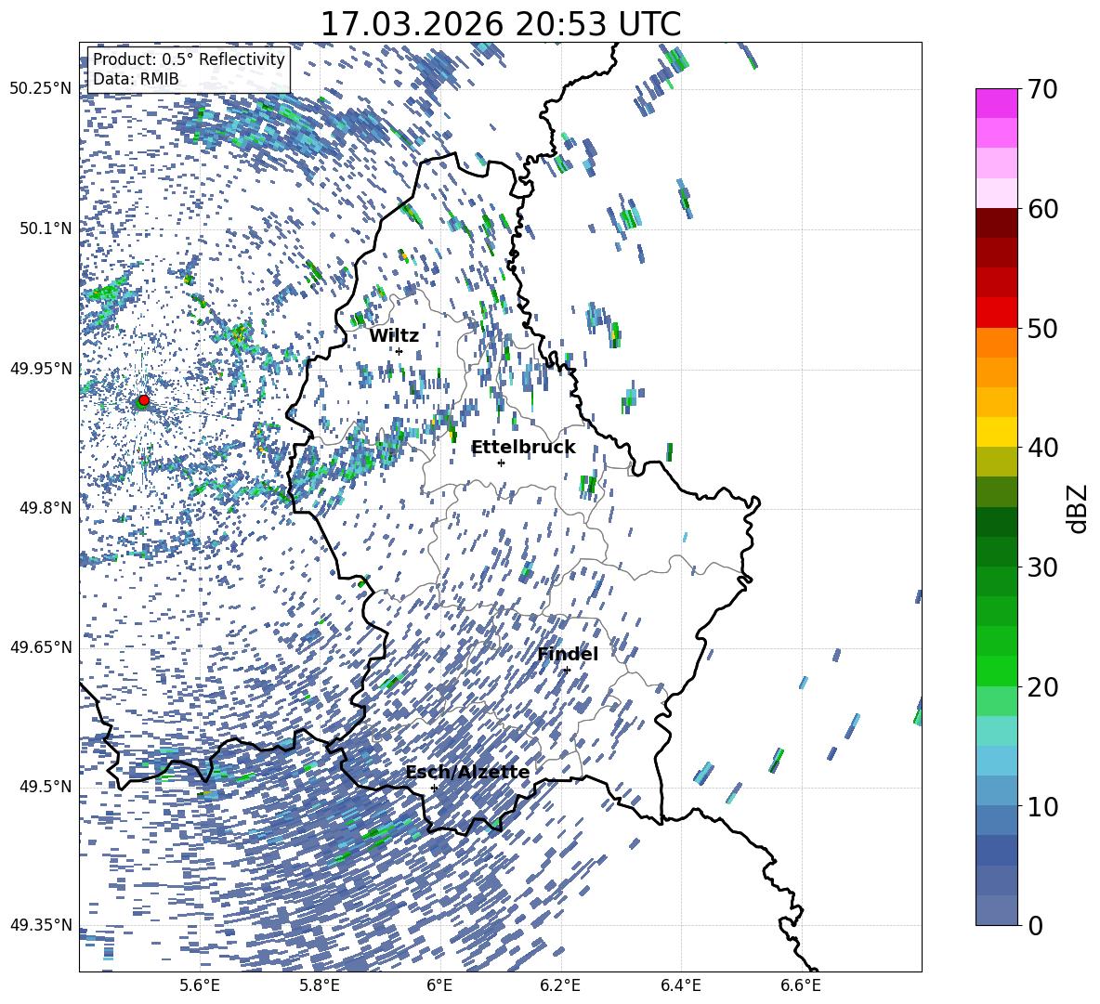Click the colorbar tick value 20
Screen dimensions: 1100x1004
pos(1042,686)
